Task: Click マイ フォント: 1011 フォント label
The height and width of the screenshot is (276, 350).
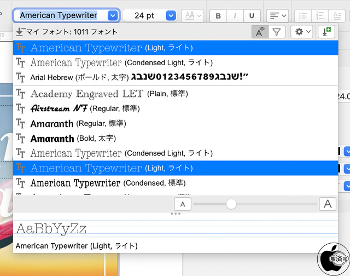Action: click(72, 32)
